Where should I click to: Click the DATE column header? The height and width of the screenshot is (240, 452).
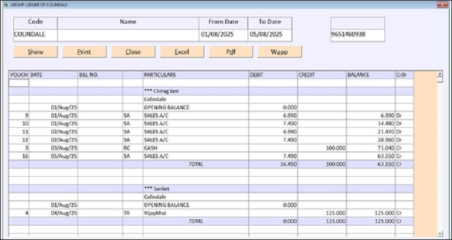(54, 75)
